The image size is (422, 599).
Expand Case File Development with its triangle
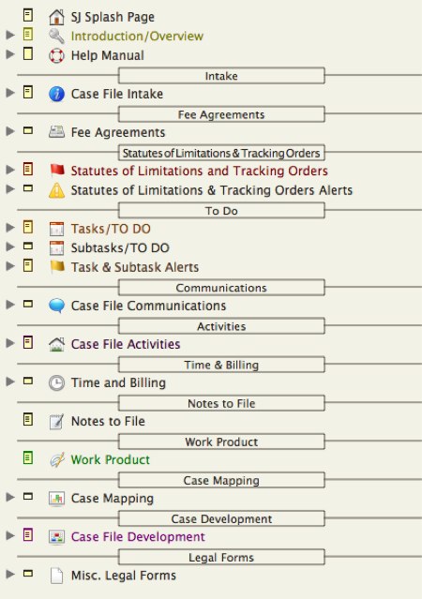pos(10,535)
